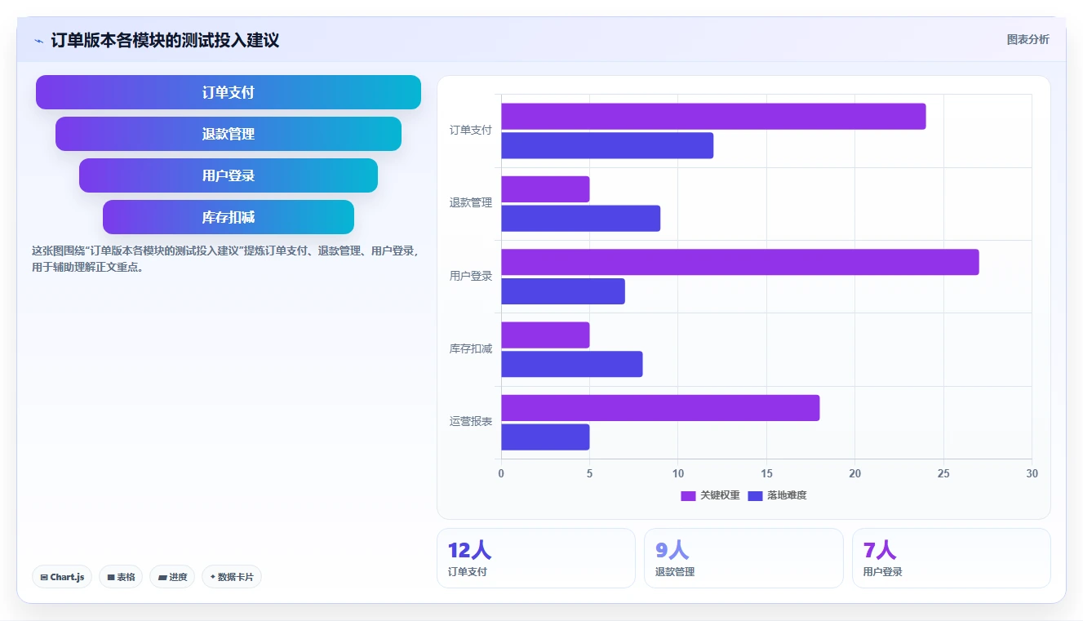Viewport: 1083px width, 621px height.
Task: Click the blue 订单支付 落地难度 bar
Action: pyautogui.click(x=607, y=145)
